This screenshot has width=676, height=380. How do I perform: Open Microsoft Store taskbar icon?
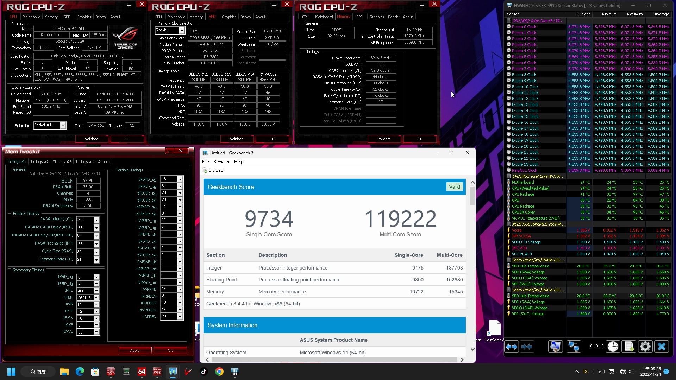[x=95, y=372]
